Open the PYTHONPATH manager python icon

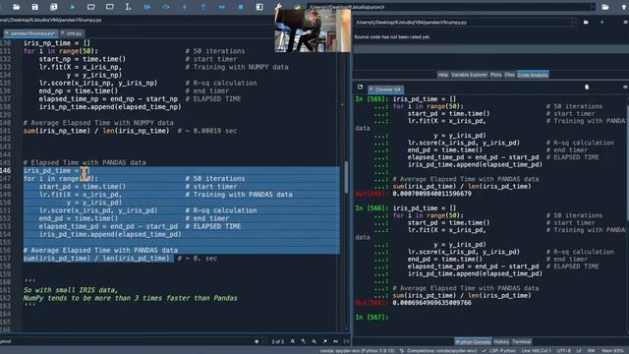click(297, 7)
